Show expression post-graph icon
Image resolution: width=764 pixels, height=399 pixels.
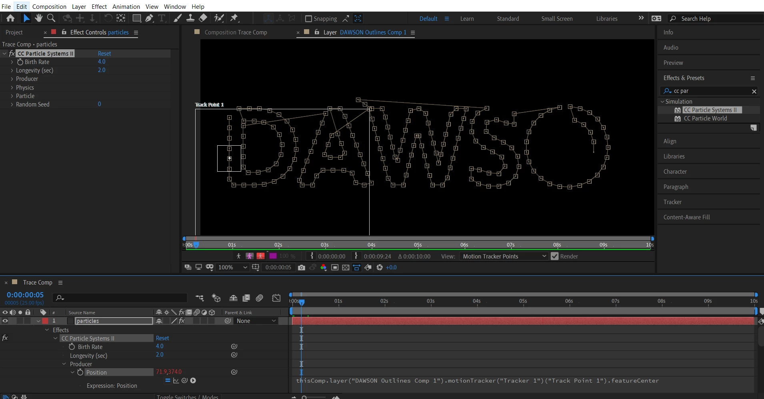point(176,381)
